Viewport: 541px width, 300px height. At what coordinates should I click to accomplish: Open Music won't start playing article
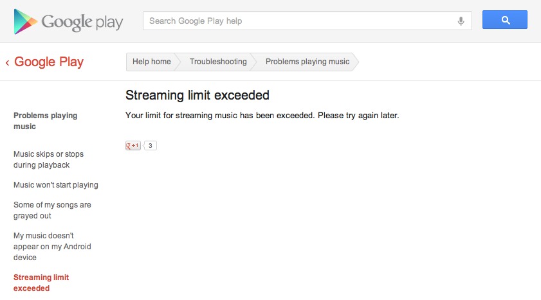click(56, 185)
